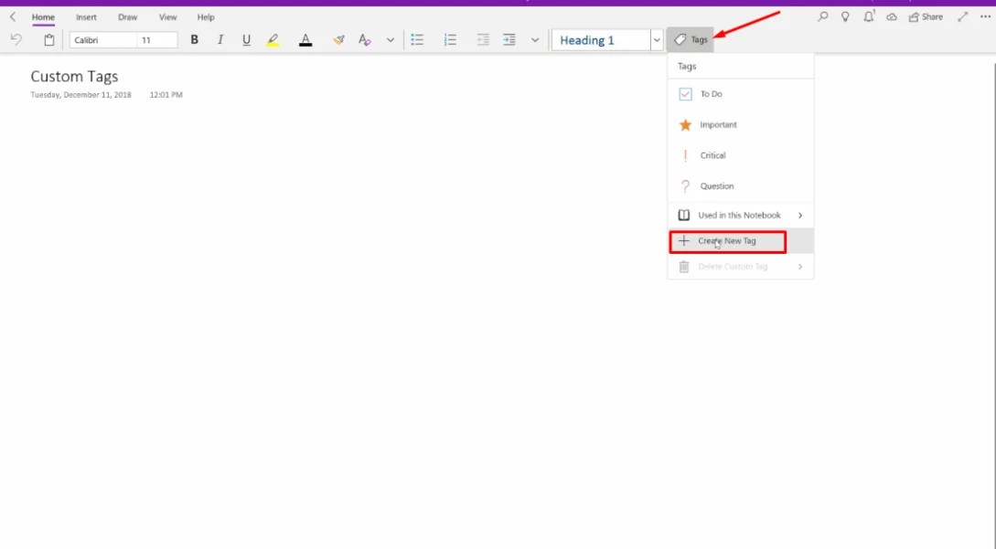
Task: Switch to the Draw tab
Action: (x=127, y=16)
